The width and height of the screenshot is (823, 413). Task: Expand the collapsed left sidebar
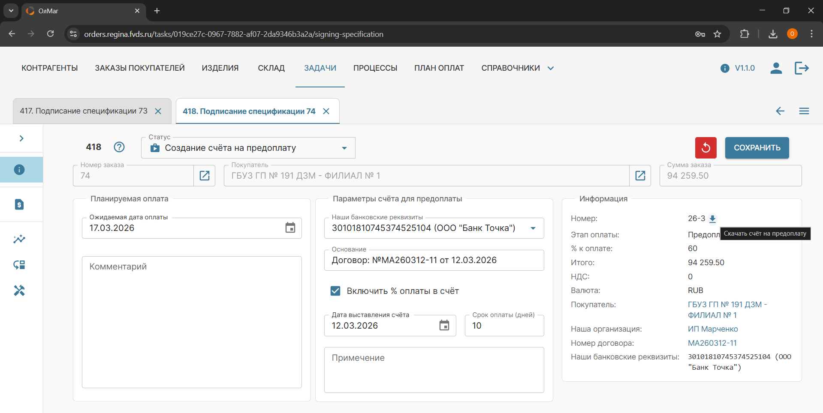point(21,138)
